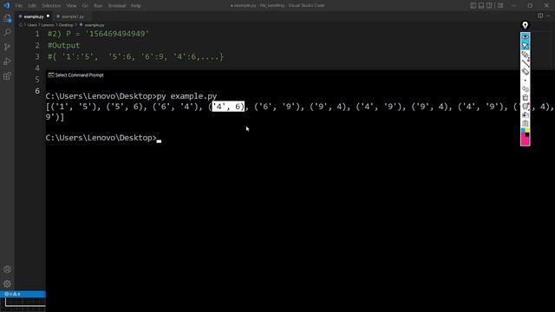The image size is (555, 312).
Task: Click the command prompt input cursor line
Action: click(x=103, y=138)
